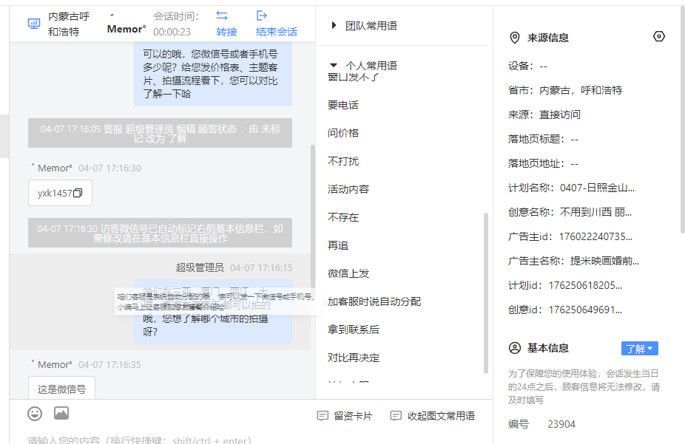Image resolution: width=685 pixels, height=444 pixels.
Task: Click the chat history scrollbar
Action: point(312,218)
